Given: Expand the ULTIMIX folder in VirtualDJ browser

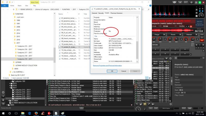Looking at the screenshot, I should pyautogui.click(x=9, y=101).
